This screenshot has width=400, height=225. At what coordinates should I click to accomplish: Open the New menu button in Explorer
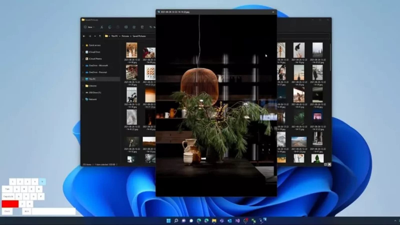point(89,27)
